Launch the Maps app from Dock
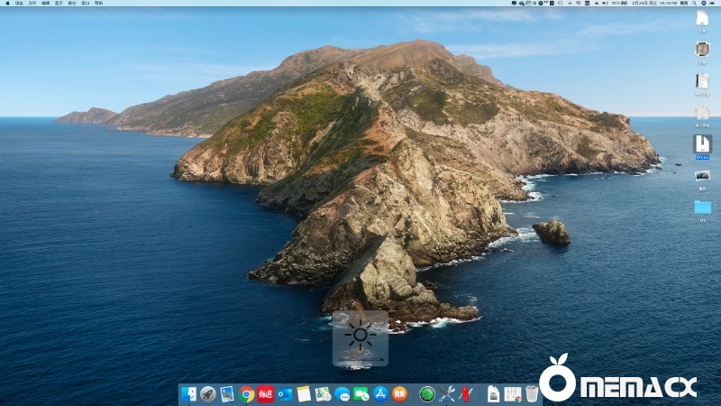721x406 pixels. tap(323, 394)
